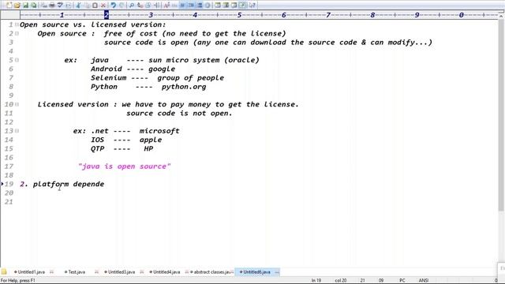Click the text 'source code is not open.'

(x=179, y=114)
